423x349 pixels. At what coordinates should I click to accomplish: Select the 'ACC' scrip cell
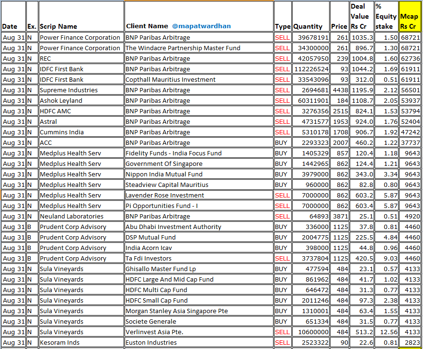tap(81, 142)
